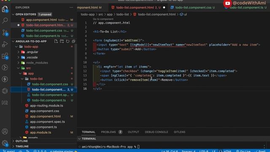Image resolution: width=270 pixels, height=152 pixels.
Task: Open the Manage gear icon
Action: 5,143
